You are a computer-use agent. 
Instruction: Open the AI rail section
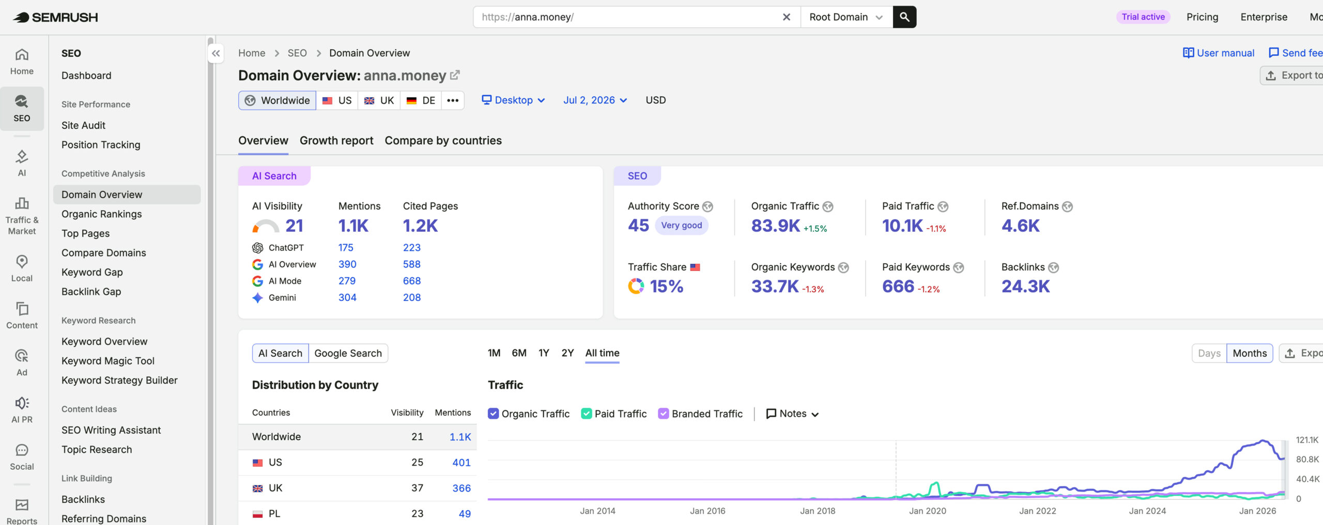click(x=22, y=163)
